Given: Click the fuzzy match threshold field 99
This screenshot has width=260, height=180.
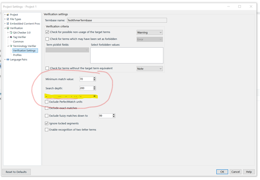Looking at the screenshot, I should [106, 116].
